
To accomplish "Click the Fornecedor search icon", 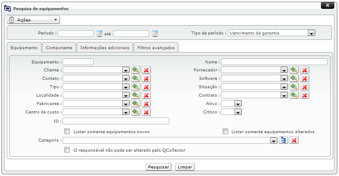I will click(x=294, y=70).
